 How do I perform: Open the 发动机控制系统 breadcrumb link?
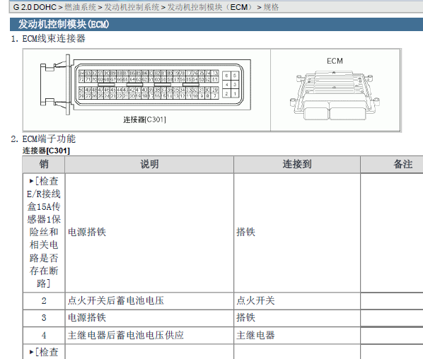tap(132, 7)
